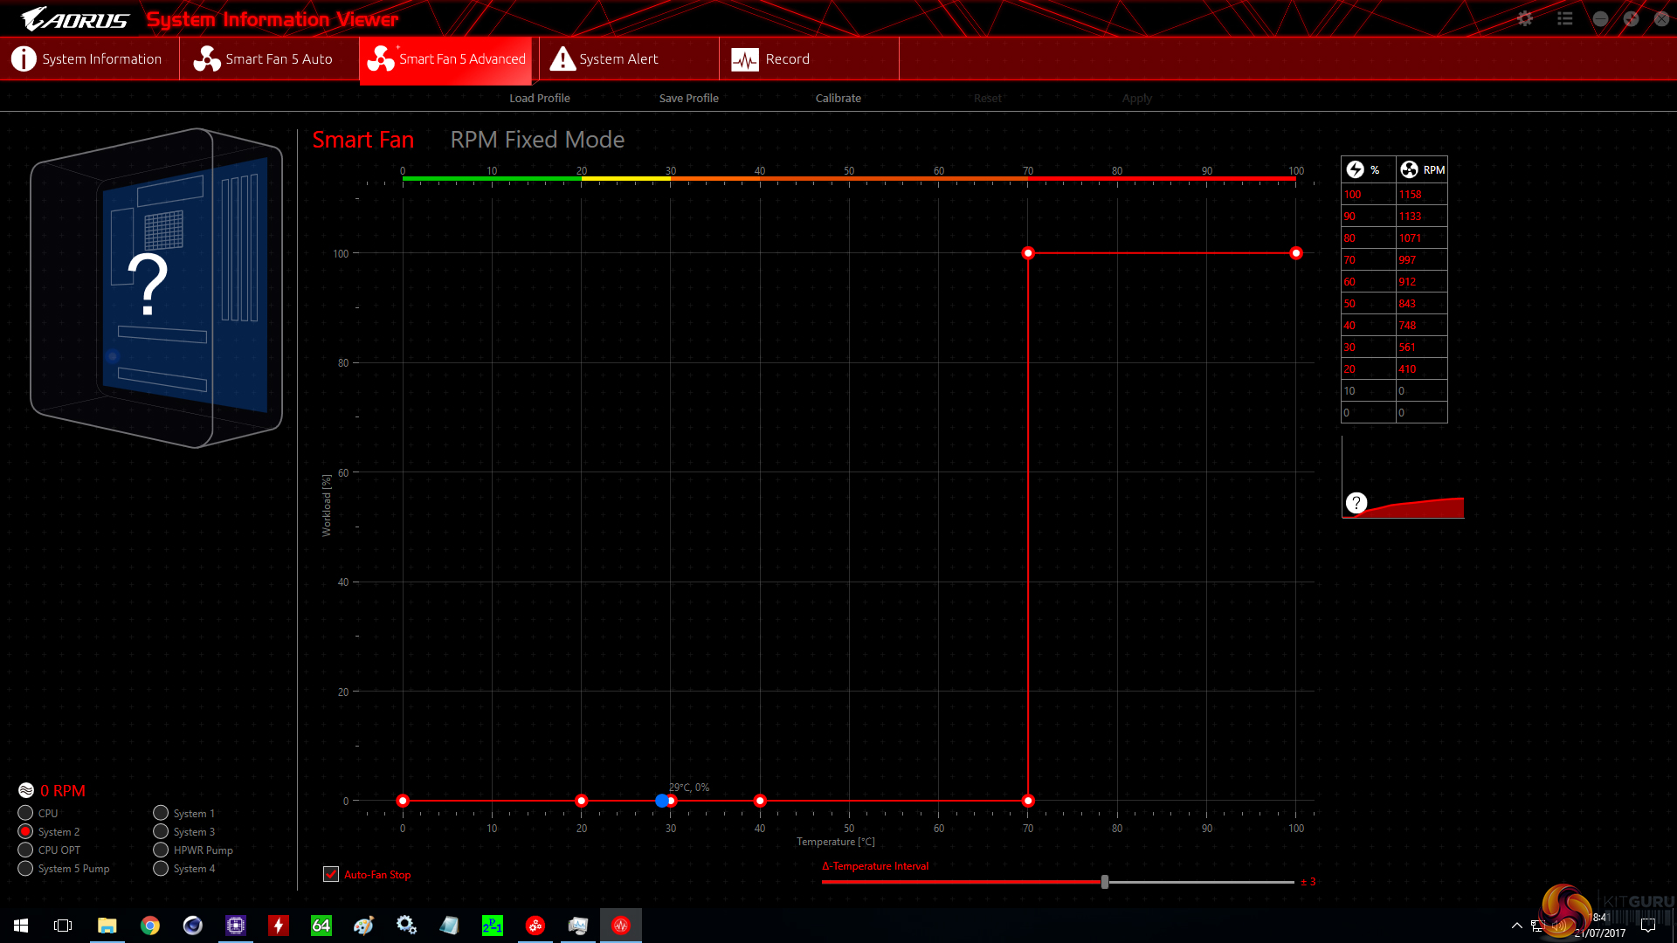Image resolution: width=1677 pixels, height=943 pixels.
Task: Open the Smart Fan 5 Advanced tab
Action: coord(445,59)
